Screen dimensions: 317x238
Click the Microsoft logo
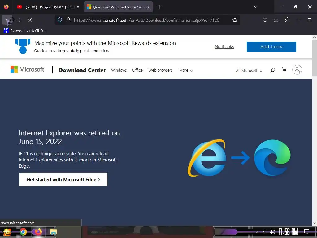click(27, 69)
